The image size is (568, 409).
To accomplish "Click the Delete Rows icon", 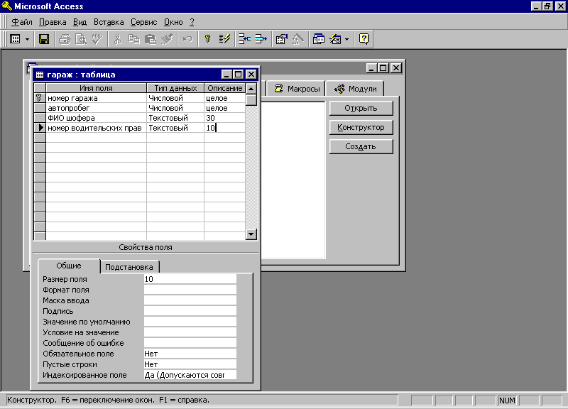I will [261, 39].
